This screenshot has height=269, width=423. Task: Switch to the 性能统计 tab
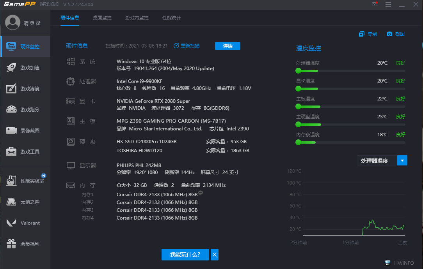[x=171, y=18]
